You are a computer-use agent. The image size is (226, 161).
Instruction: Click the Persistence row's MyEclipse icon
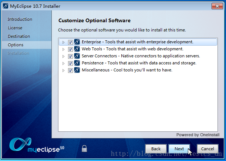click(x=77, y=63)
